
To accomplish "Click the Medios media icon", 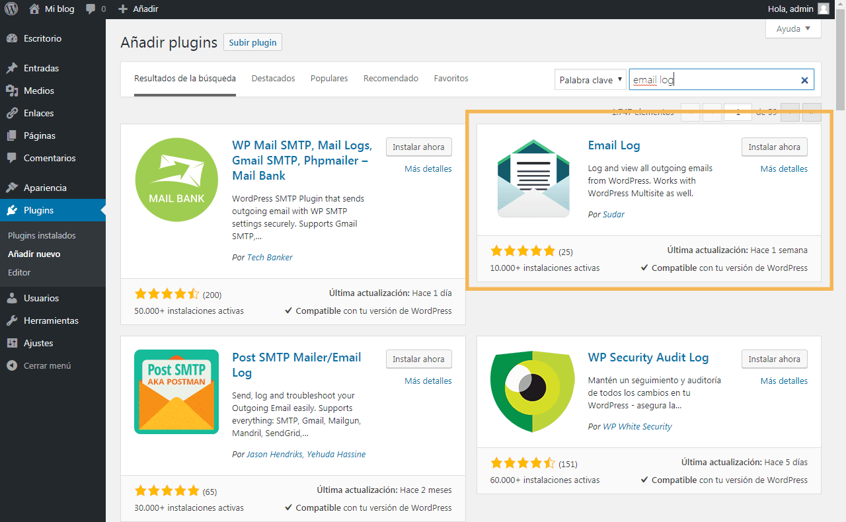I will [x=12, y=91].
